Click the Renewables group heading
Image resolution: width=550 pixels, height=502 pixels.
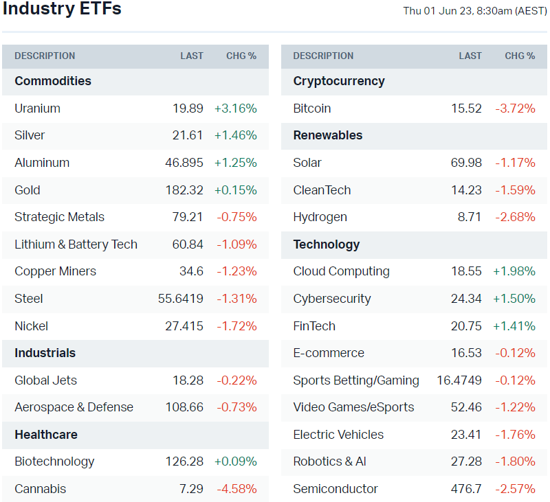click(x=327, y=135)
